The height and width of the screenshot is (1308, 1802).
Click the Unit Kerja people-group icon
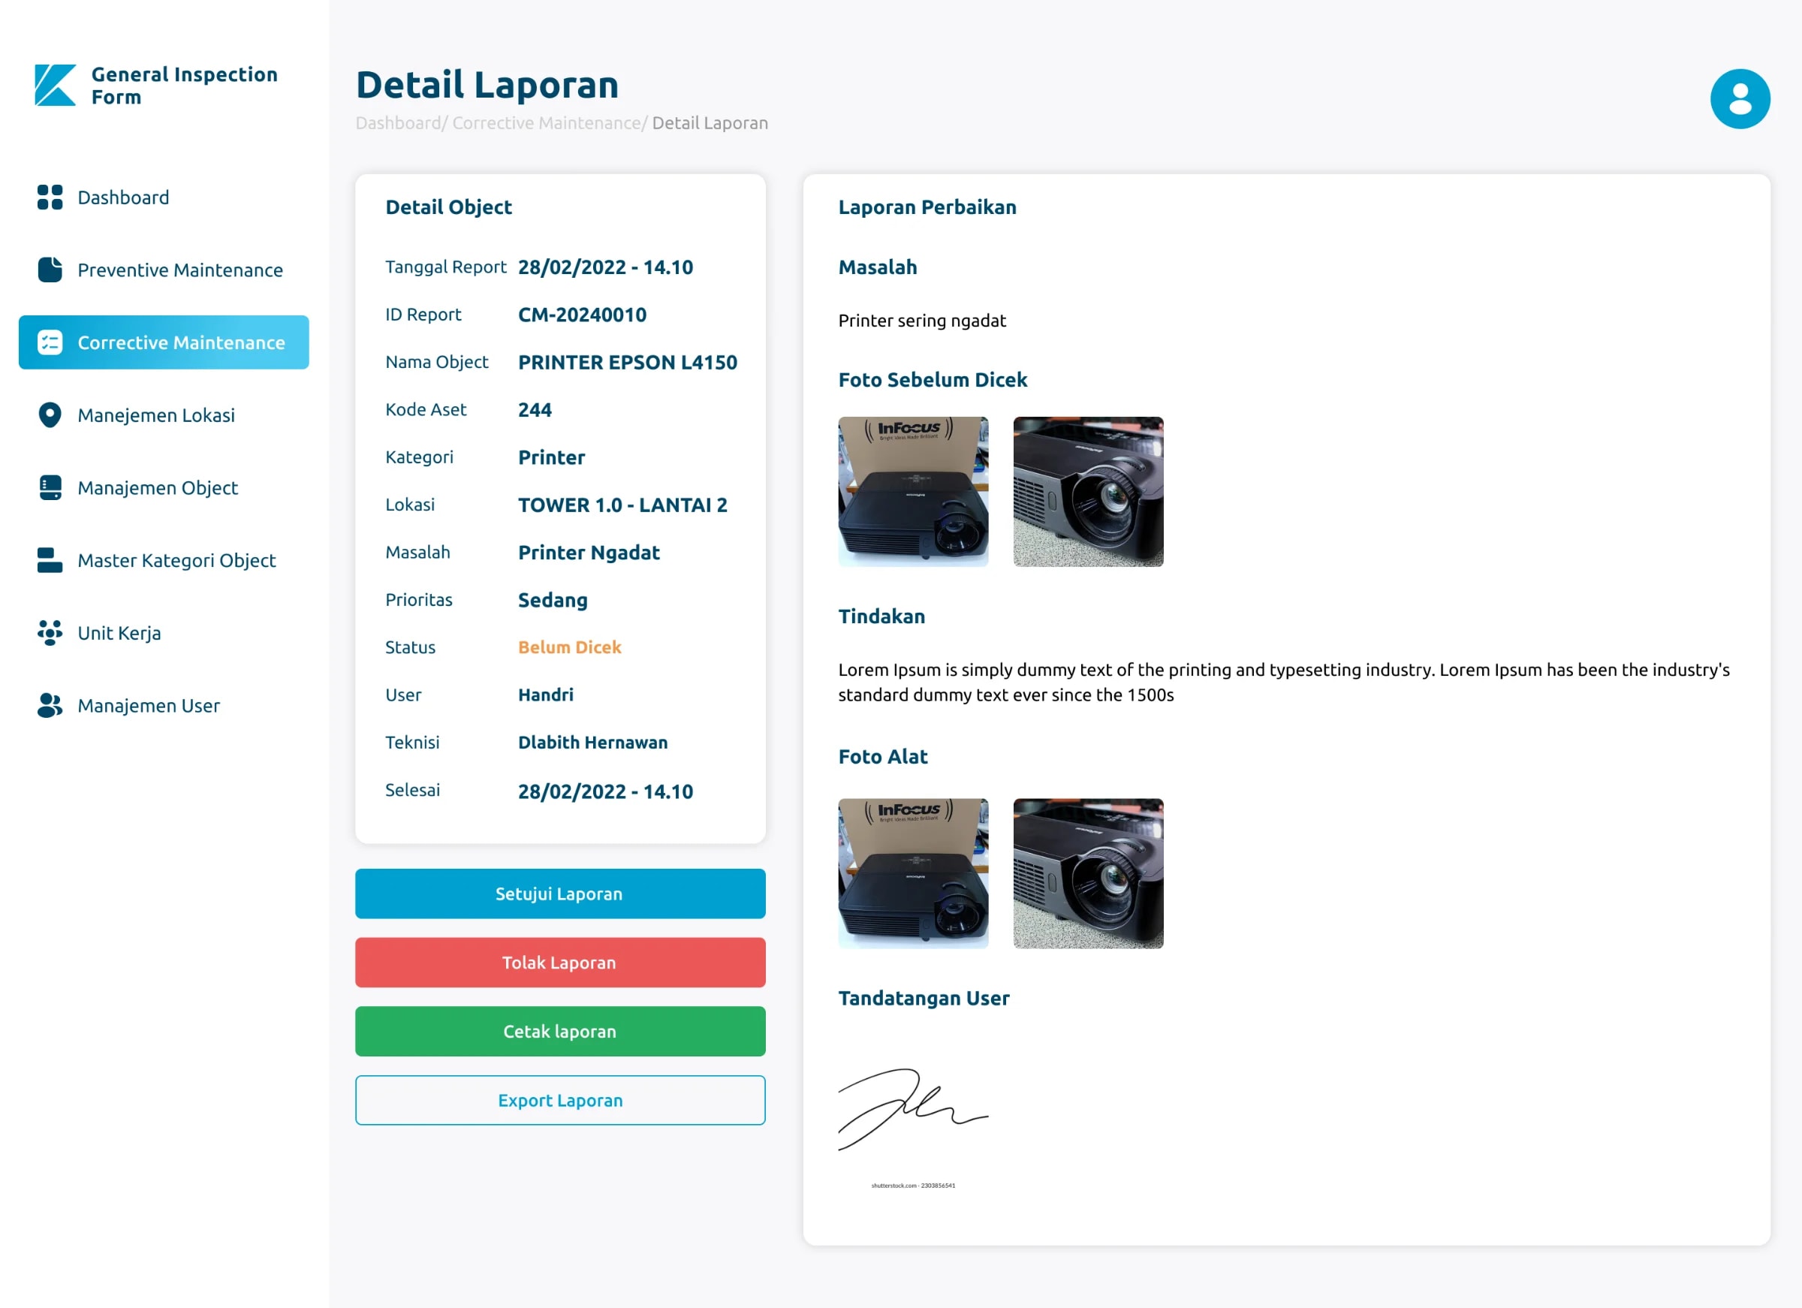tap(50, 632)
